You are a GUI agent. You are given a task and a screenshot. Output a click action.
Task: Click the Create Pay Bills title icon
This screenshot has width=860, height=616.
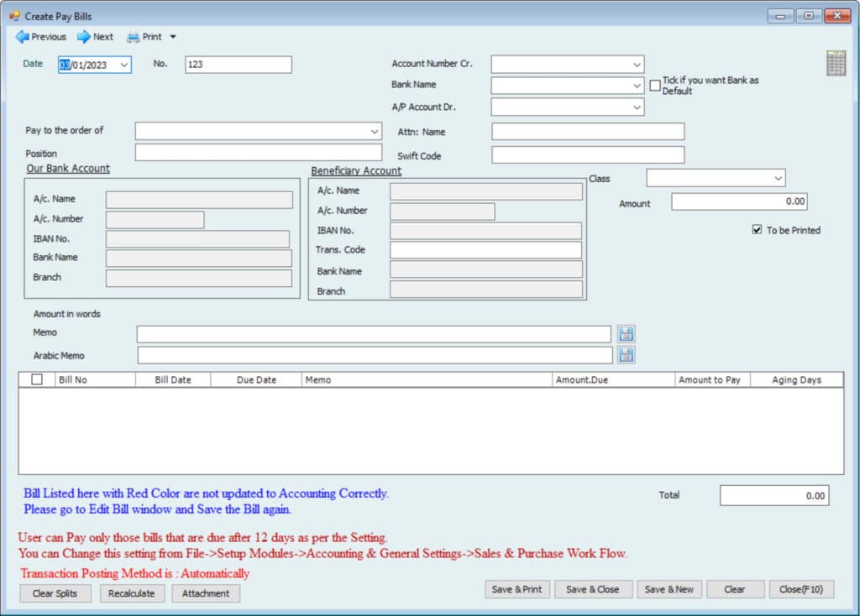14,16
